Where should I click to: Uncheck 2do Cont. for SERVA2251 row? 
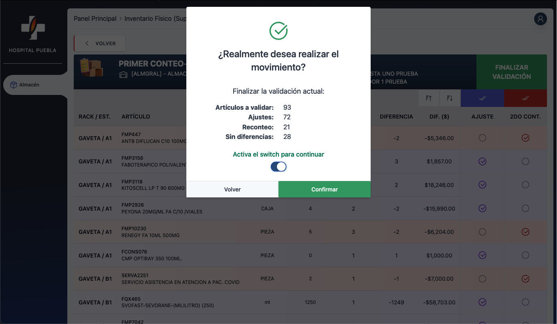(x=525, y=279)
